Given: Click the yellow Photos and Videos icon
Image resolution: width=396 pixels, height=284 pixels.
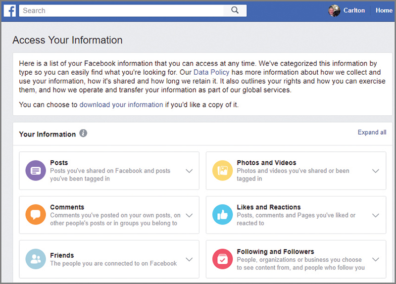Looking at the screenshot, I should (223, 171).
